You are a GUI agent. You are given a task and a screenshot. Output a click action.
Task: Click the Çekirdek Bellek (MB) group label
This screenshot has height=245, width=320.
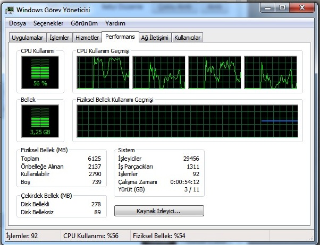46,196
